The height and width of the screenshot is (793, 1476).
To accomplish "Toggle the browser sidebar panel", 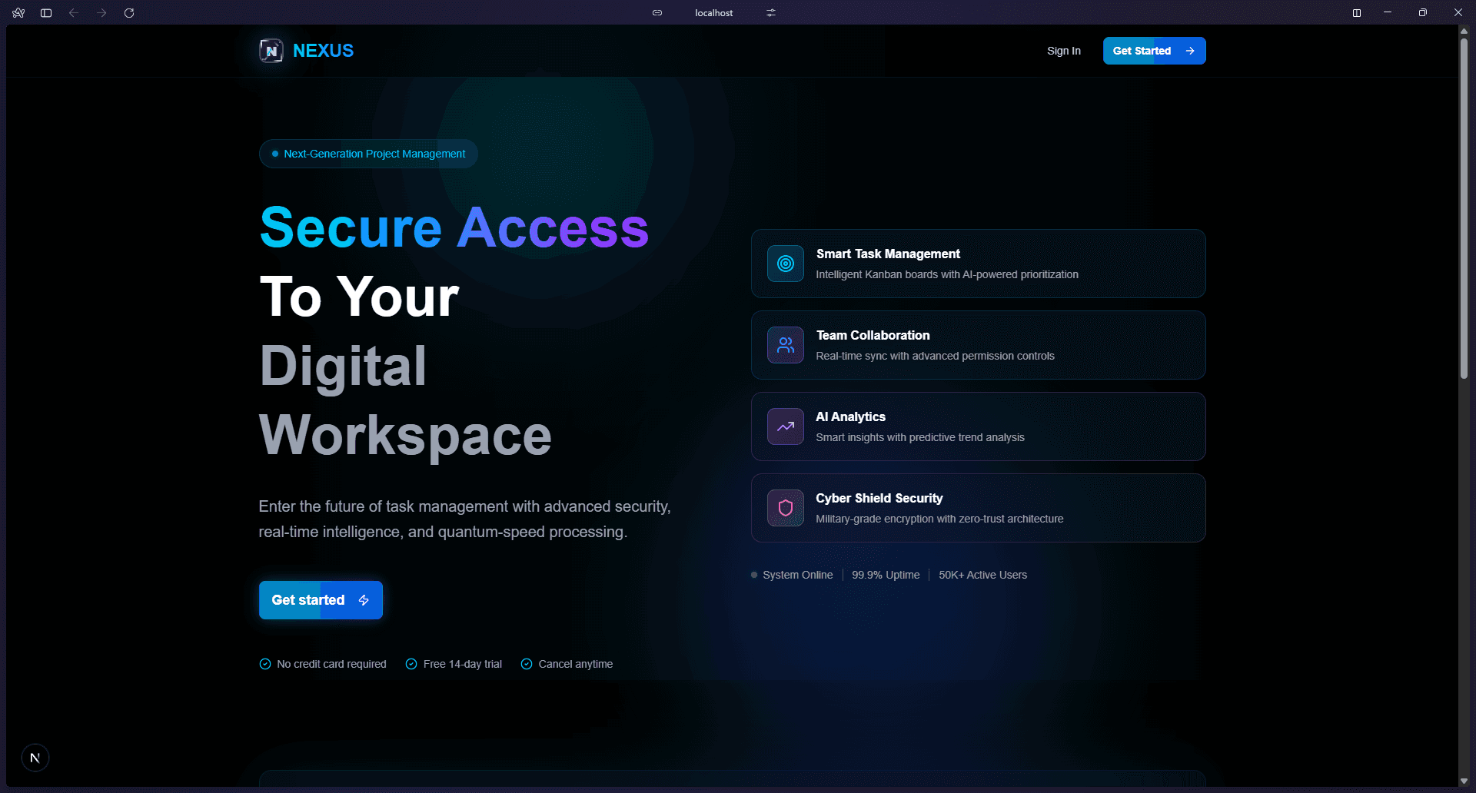I will click(x=45, y=12).
